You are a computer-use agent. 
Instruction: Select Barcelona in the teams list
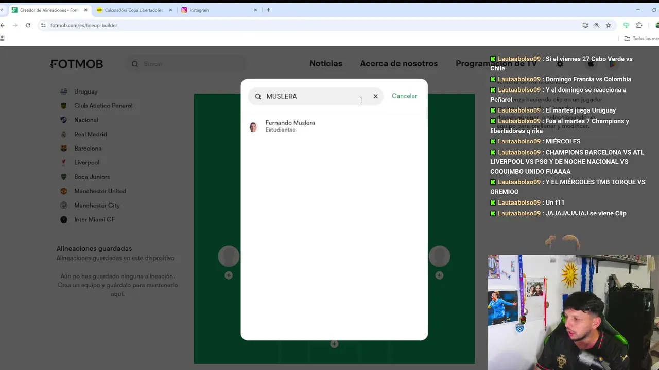click(88, 149)
